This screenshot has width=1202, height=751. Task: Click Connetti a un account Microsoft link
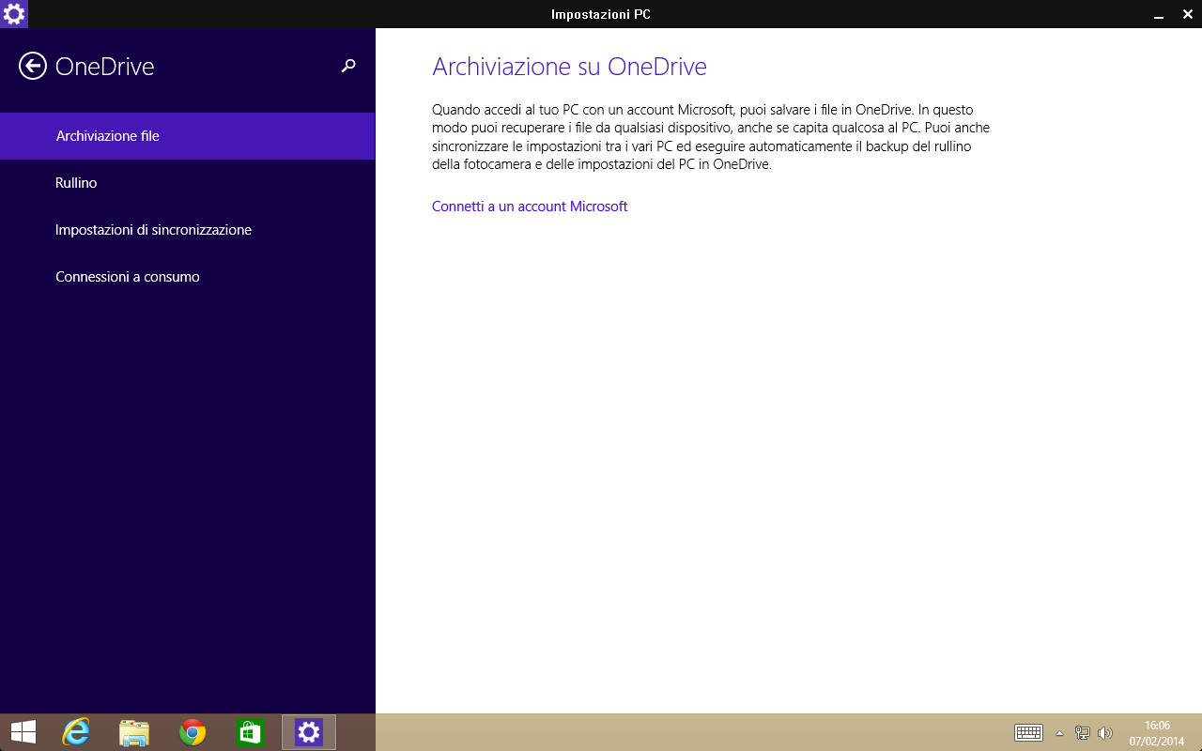530,207
